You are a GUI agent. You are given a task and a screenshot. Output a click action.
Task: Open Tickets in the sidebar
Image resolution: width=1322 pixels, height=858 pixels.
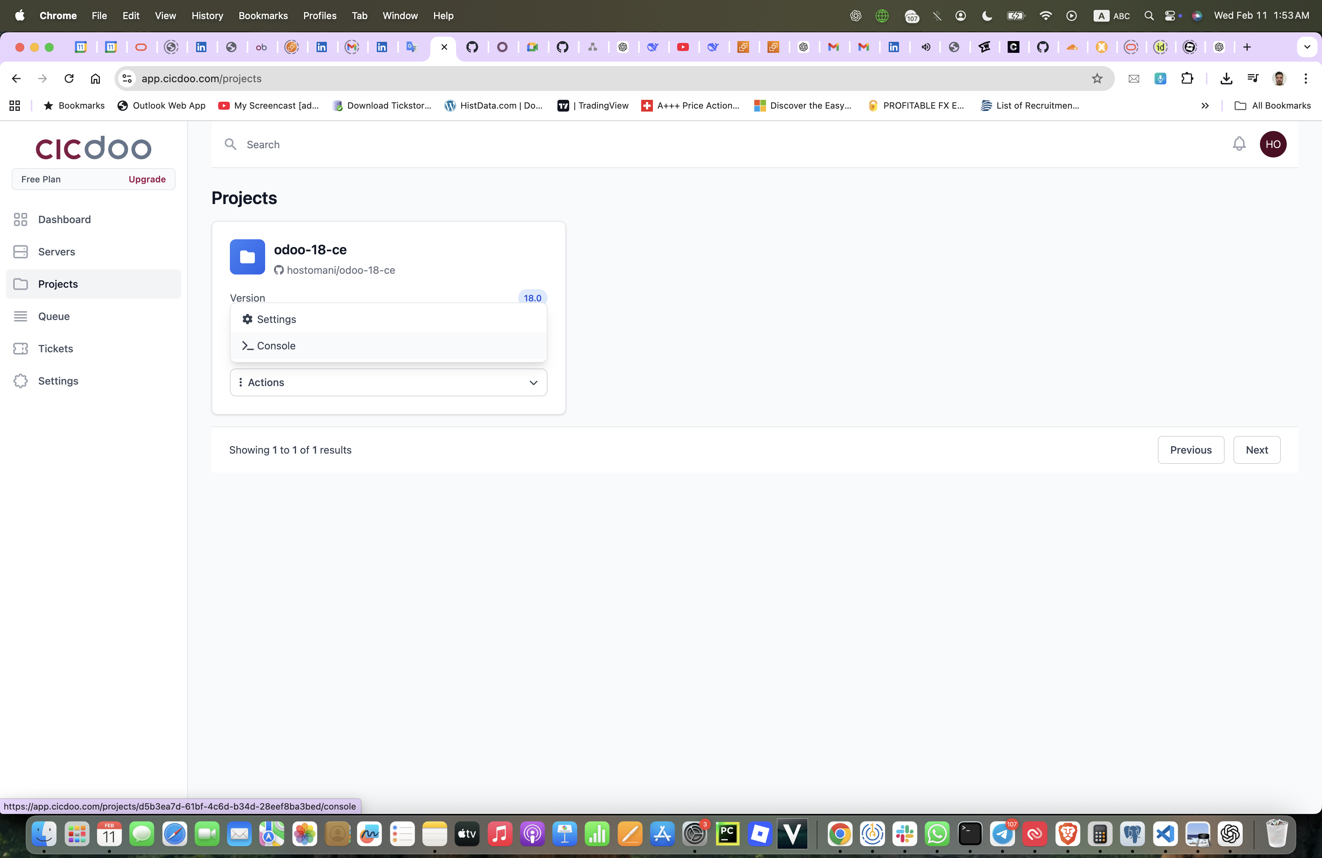click(x=55, y=349)
